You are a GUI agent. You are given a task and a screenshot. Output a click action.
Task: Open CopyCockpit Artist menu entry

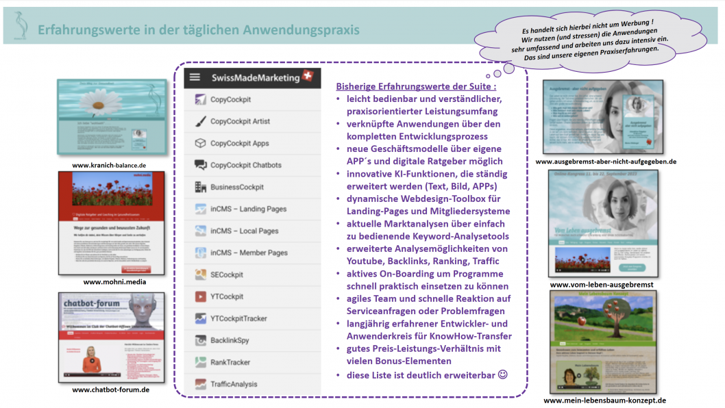(252, 122)
